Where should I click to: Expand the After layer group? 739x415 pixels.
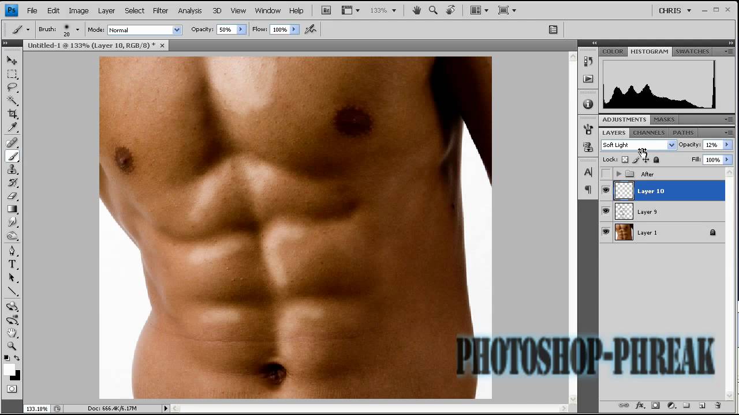point(619,174)
